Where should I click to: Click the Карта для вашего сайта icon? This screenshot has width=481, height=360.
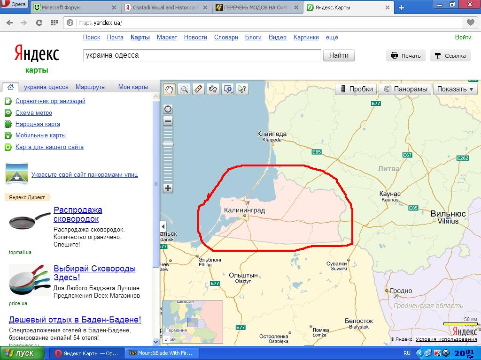pyautogui.click(x=8, y=147)
